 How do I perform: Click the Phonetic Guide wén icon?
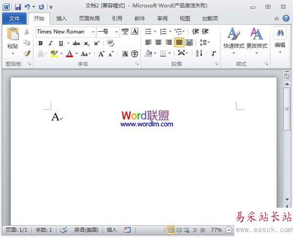coord(125,31)
